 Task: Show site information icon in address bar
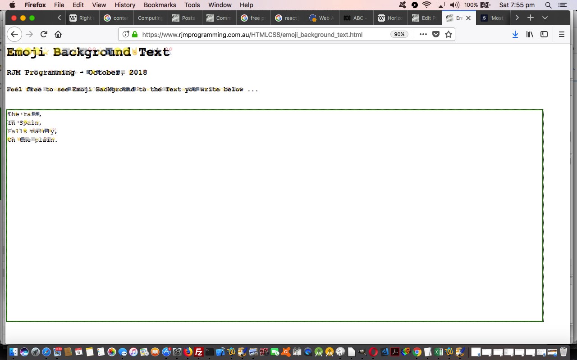(x=126, y=34)
